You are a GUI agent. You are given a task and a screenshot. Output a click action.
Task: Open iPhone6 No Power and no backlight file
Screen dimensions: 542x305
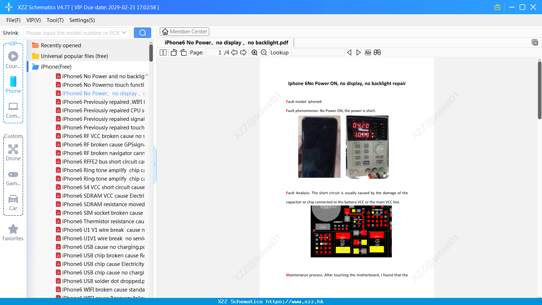pos(100,76)
